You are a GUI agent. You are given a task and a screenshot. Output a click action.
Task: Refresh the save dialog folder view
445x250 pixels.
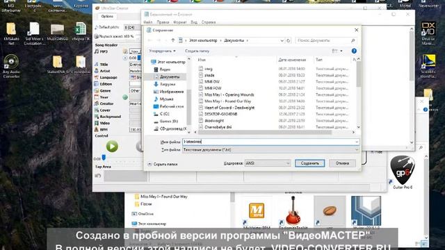tap(289, 40)
